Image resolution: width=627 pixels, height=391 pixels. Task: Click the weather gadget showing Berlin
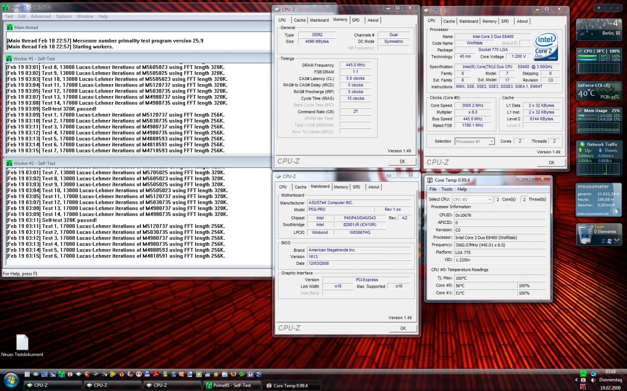click(x=599, y=30)
